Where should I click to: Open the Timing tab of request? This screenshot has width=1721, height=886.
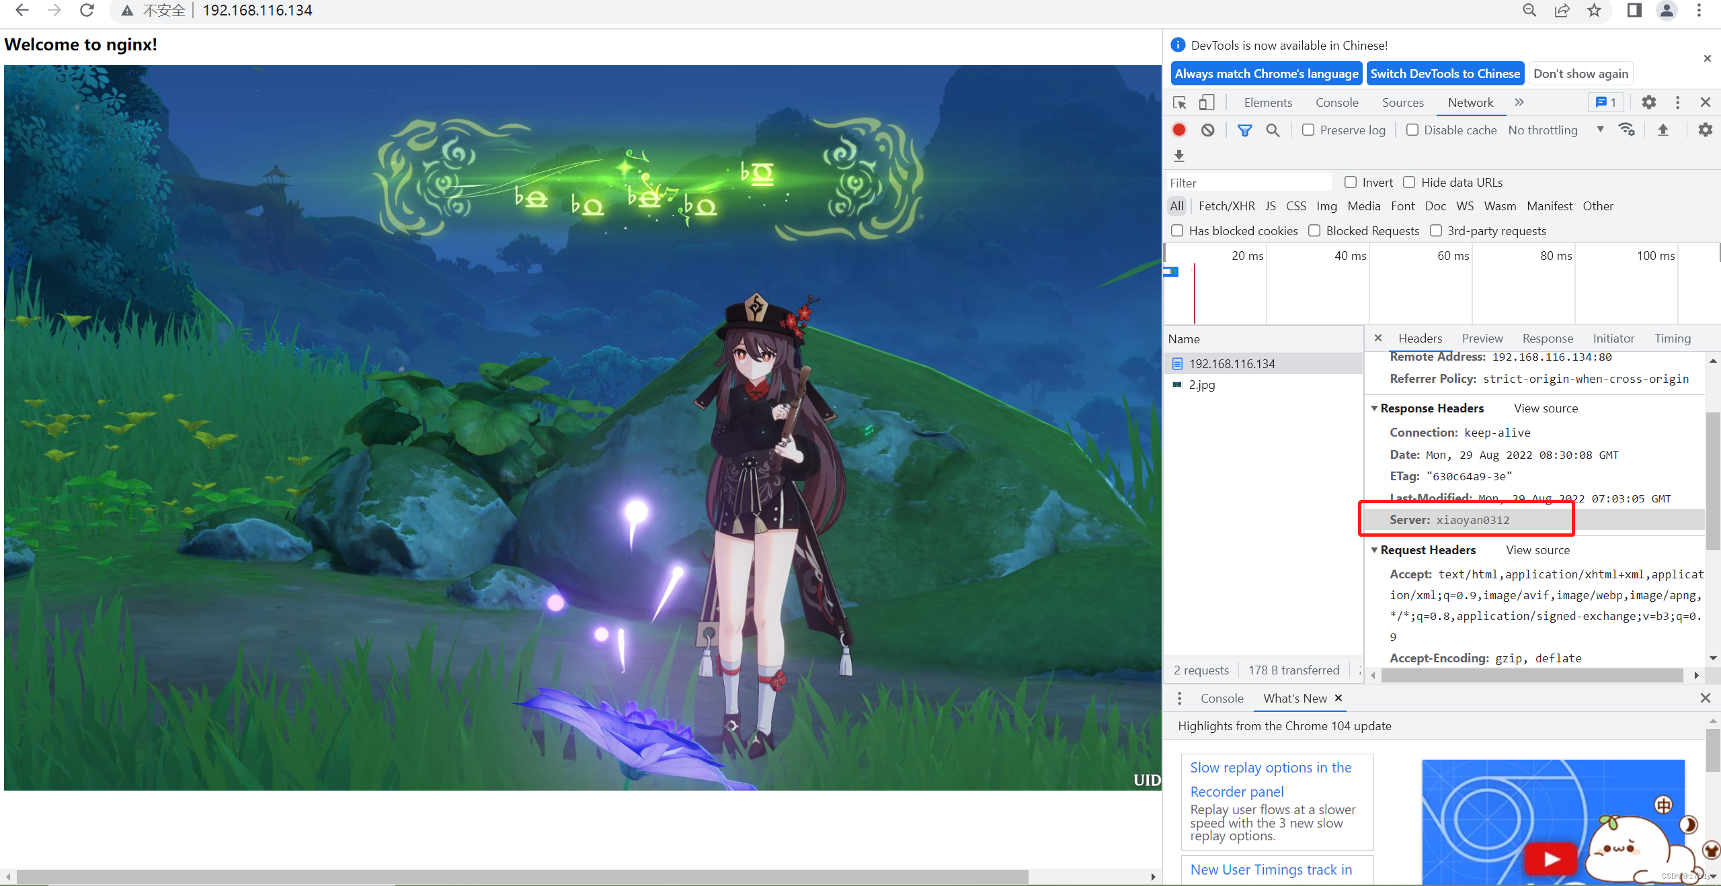(1673, 338)
